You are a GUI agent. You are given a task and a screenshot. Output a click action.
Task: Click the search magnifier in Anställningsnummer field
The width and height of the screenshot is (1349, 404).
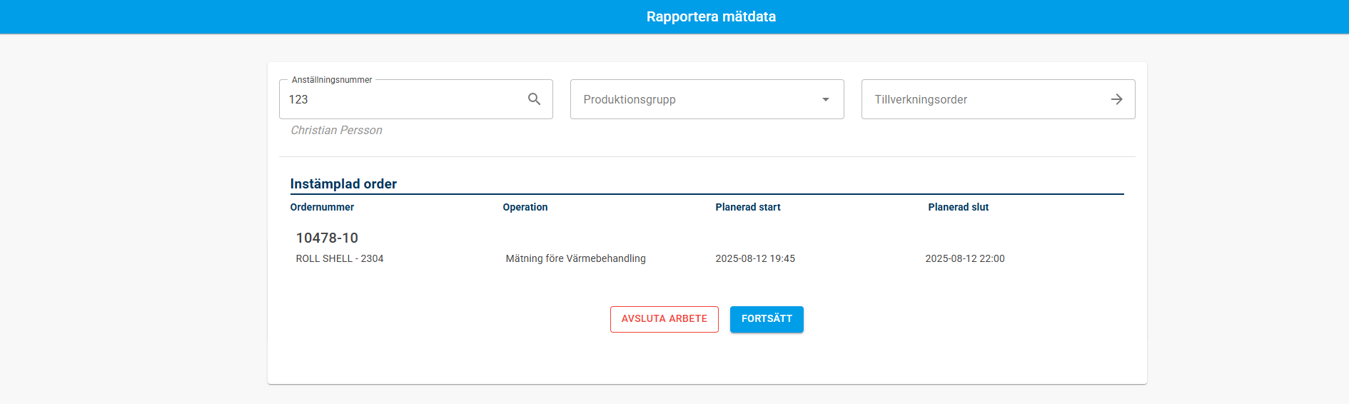(534, 99)
